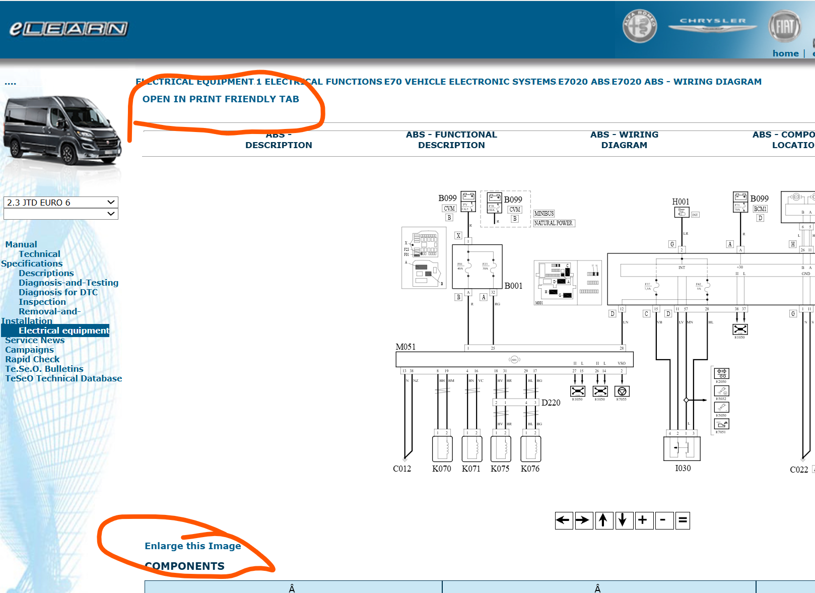The width and height of the screenshot is (815, 593).
Task: Open Removal-and-Installation section
Action: point(41,316)
